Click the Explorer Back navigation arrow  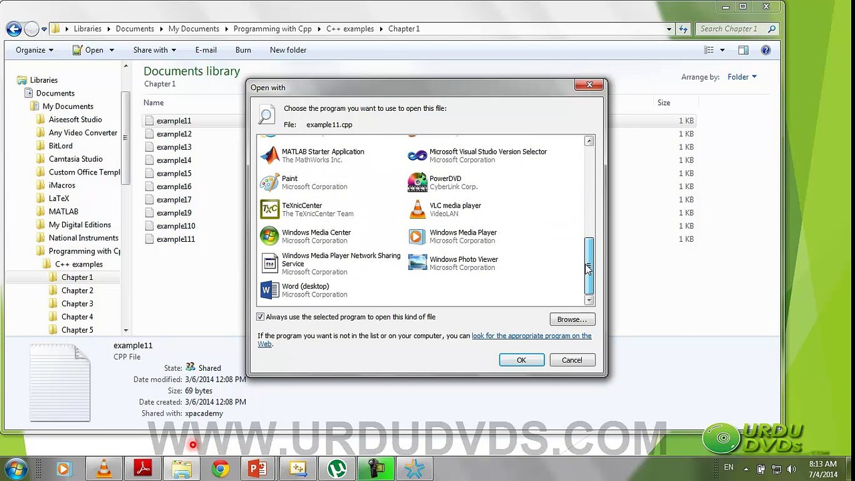coord(13,29)
